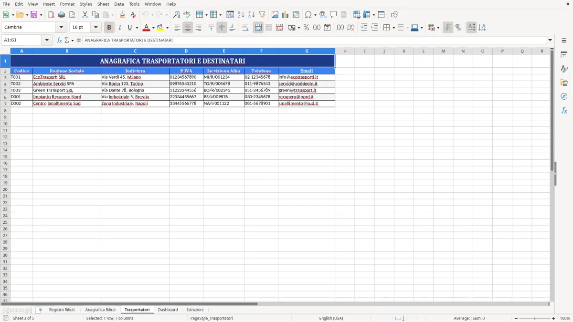Run spelling check

coord(187,15)
